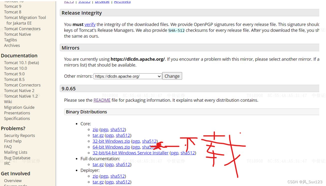Open Tomcat 9 download sidebar link

[13, 6]
